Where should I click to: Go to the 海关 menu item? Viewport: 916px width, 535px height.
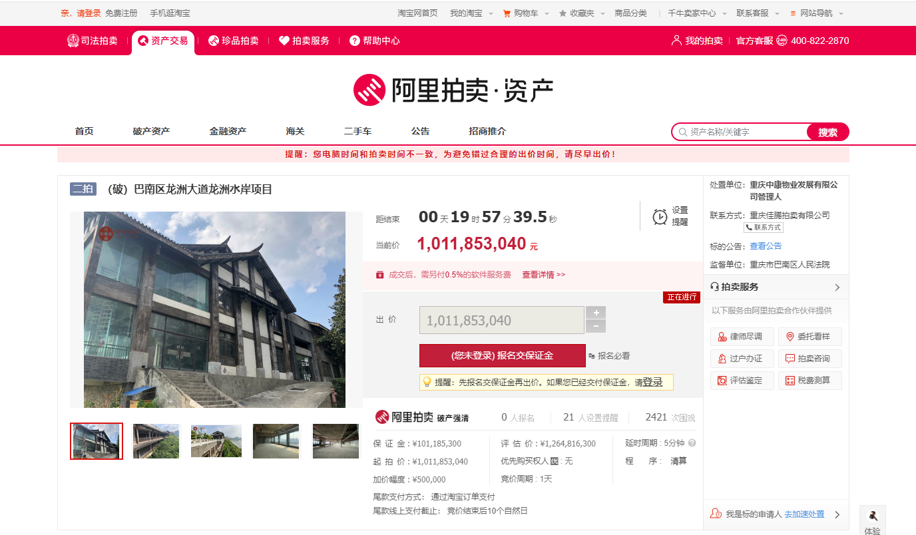(x=296, y=131)
